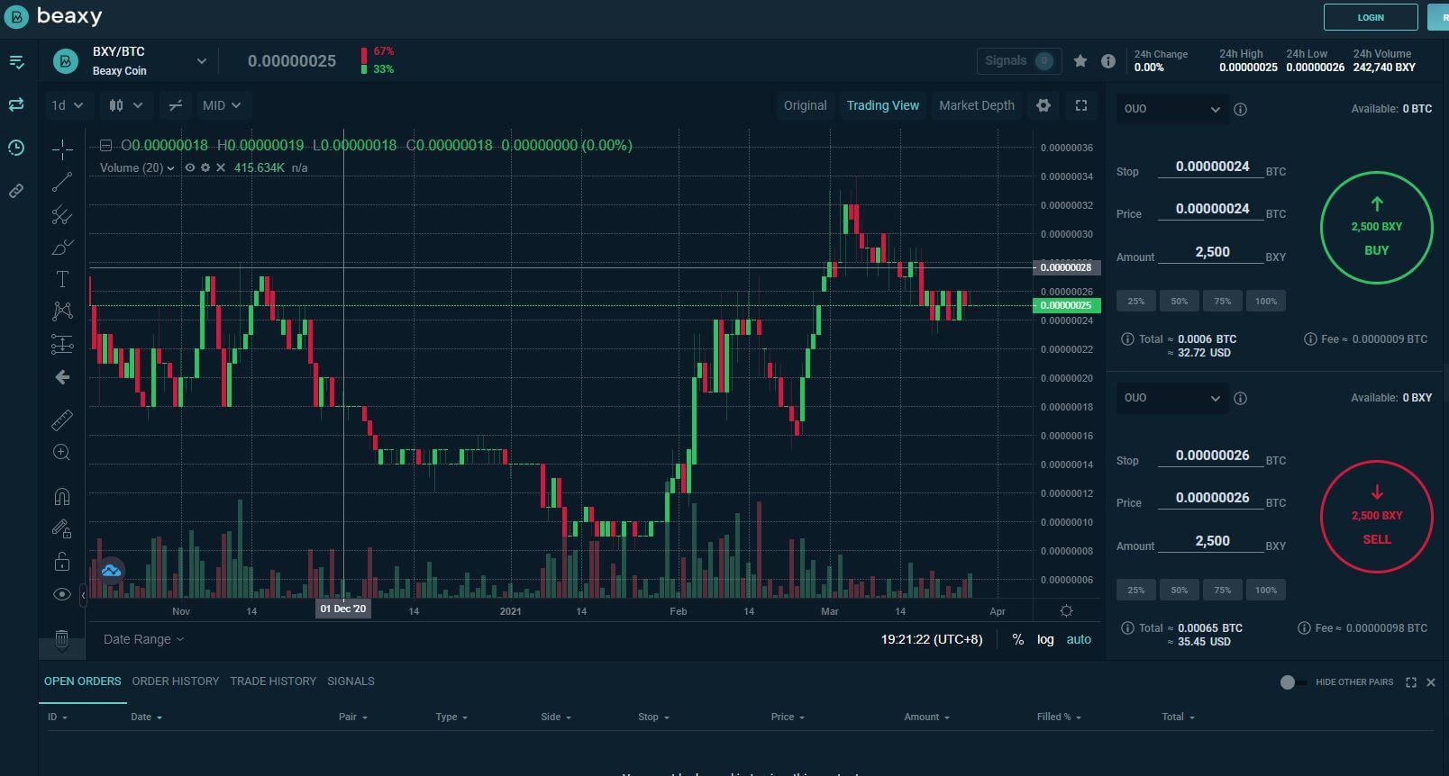Screen dimensions: 1449x776
Task: Activate the zoom in tool
Action: 62,453
